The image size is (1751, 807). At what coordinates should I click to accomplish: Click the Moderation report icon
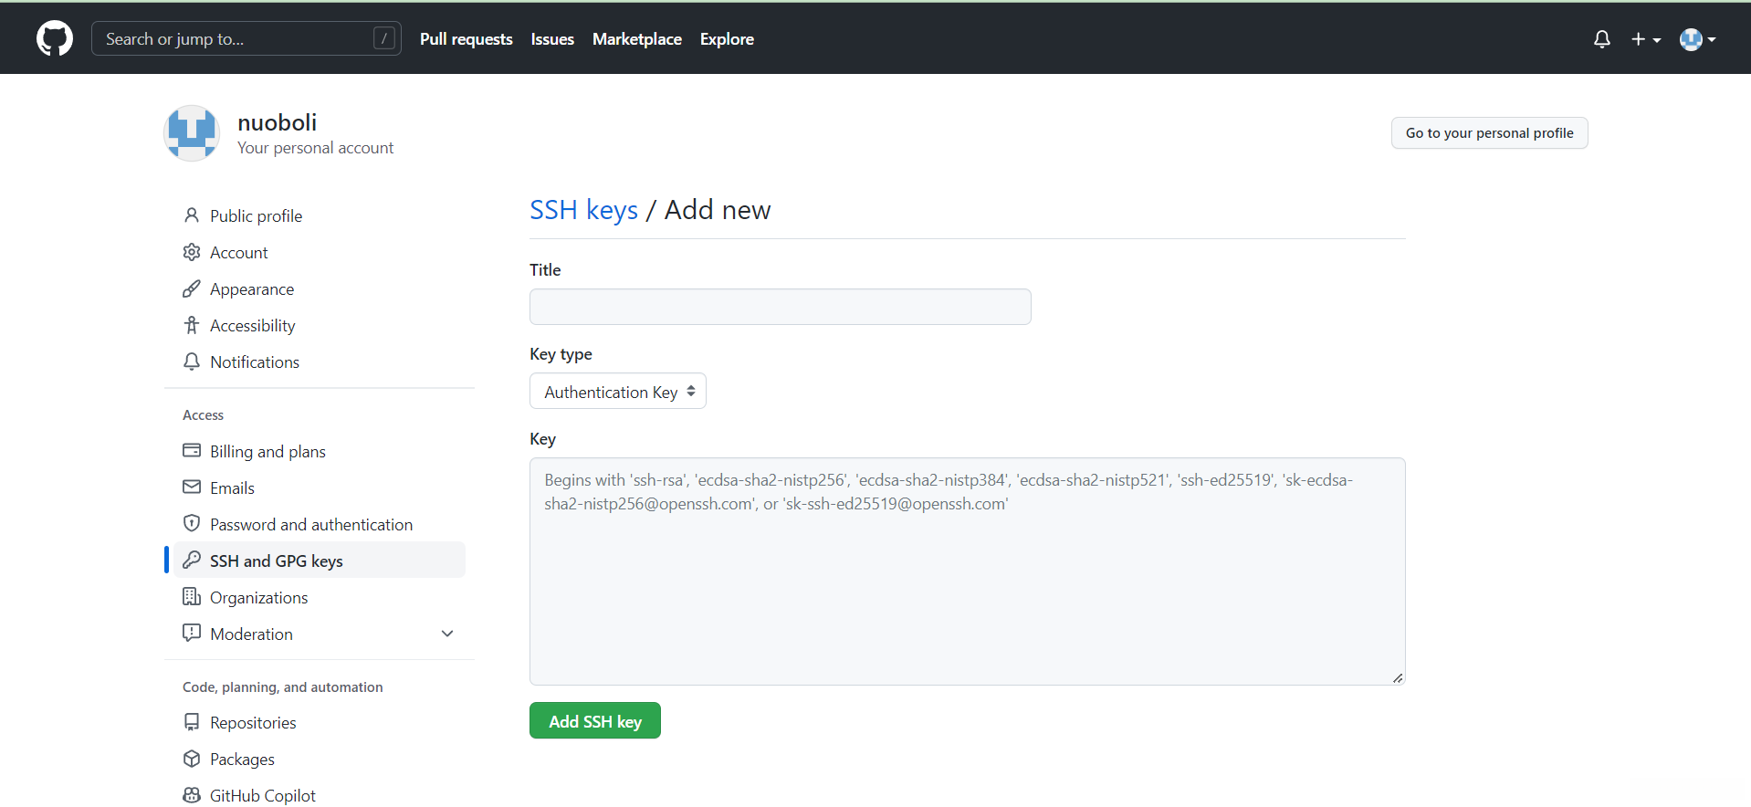click(192, 634)
